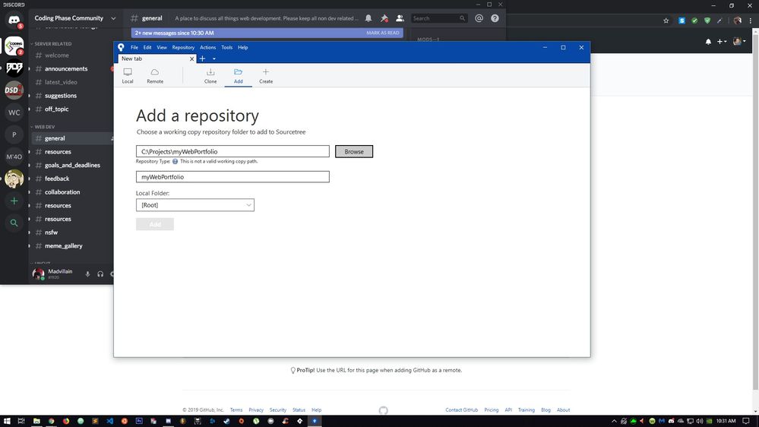Open GitHub notifications bell icon

pos(708,42)
